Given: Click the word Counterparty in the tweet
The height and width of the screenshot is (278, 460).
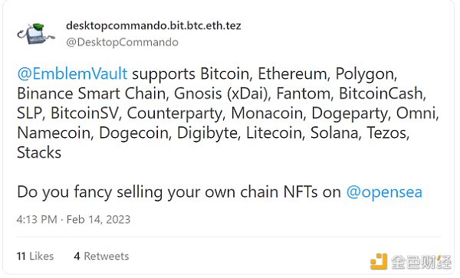Looking at the screenshot, I should (176, 113).
